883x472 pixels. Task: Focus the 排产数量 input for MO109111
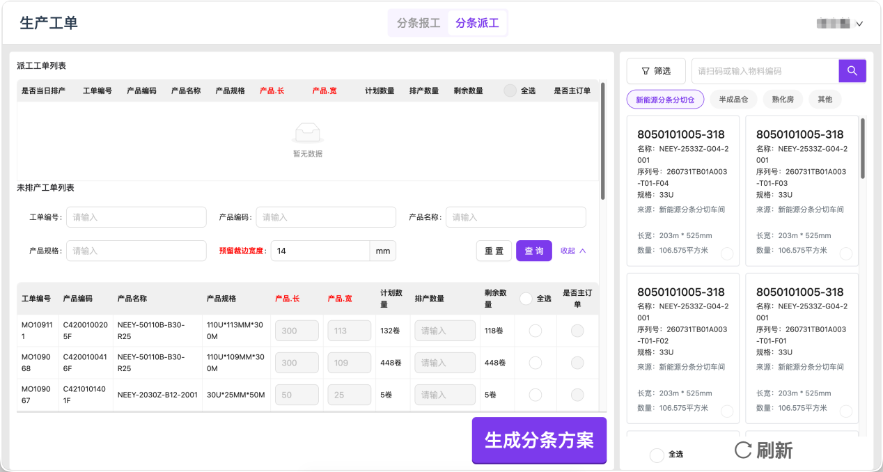tap(445, 331)
